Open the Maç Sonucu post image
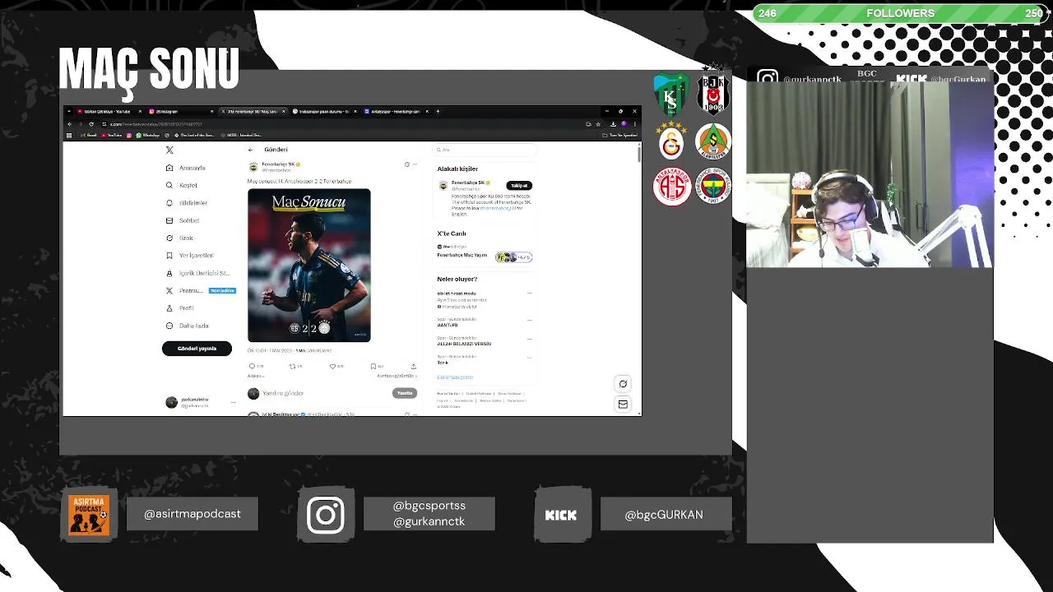 pos(309,266)
